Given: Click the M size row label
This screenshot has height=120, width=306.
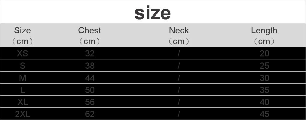Looking at the screenshot, I should tap(23, 78).
